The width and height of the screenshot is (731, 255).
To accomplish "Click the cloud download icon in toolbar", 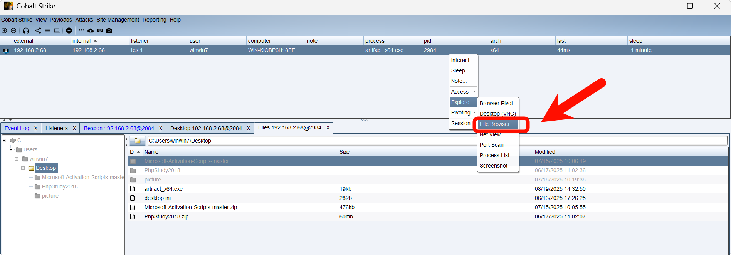I will pos(91,30).
